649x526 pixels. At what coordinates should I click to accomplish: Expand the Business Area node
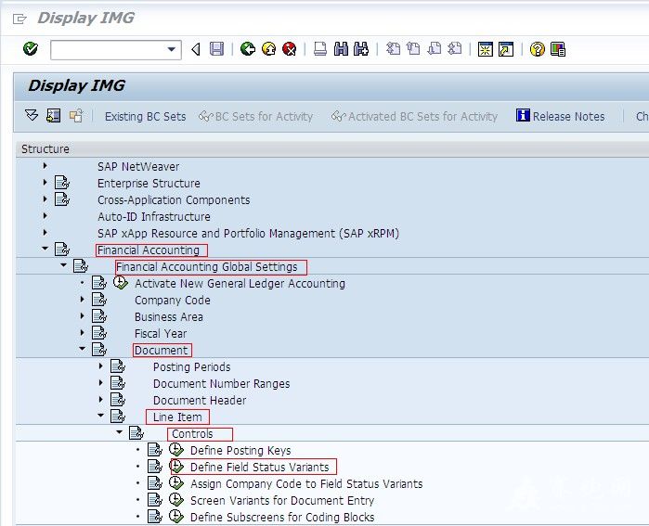[82, 316]
